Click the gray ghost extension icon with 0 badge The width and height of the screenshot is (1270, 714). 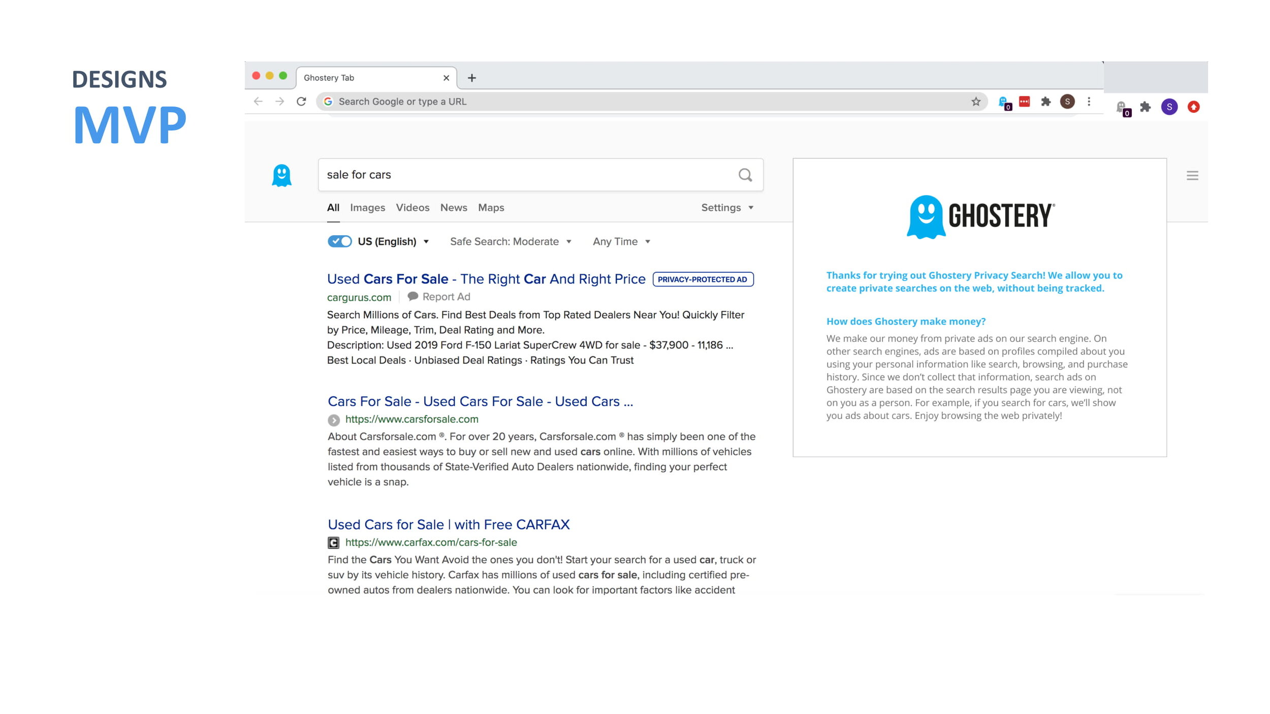(x=1123, y=108)
